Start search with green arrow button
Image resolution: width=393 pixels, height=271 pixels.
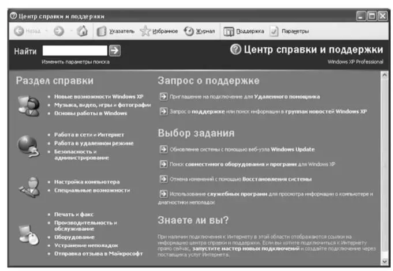[115, 51]
